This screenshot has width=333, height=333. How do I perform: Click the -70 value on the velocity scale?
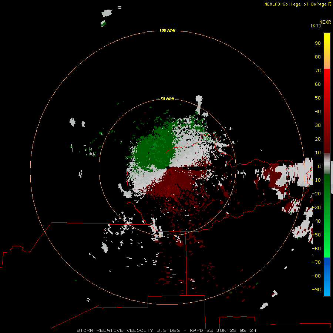[x=316, y=262]
